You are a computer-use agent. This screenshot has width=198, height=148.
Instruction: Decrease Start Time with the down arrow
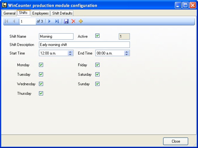point(70,54)
